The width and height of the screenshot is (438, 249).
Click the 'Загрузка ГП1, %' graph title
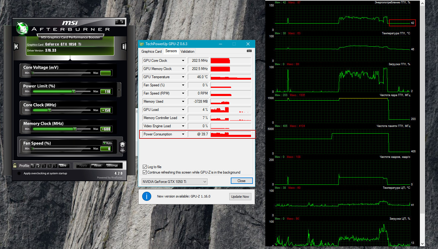[x=399, y=64]
